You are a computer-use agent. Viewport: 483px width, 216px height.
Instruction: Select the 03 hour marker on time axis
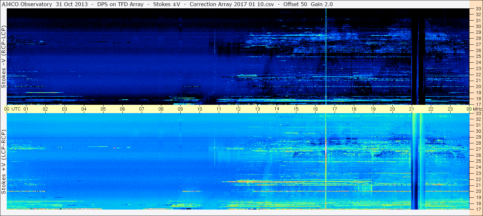click(65, 109)
